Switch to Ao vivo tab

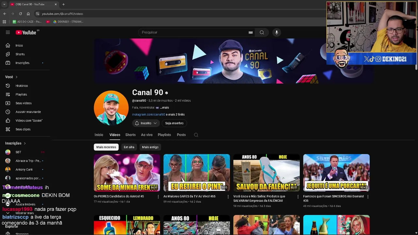[147, 135]
